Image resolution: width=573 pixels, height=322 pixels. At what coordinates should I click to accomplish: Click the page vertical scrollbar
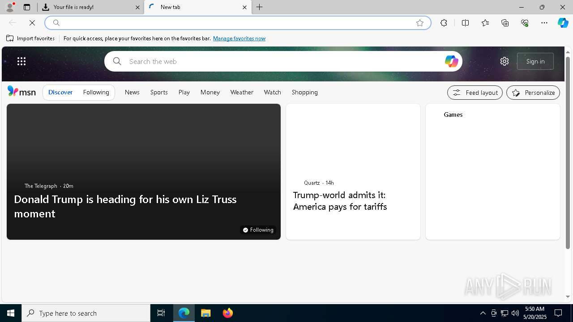tap(568, 153)
